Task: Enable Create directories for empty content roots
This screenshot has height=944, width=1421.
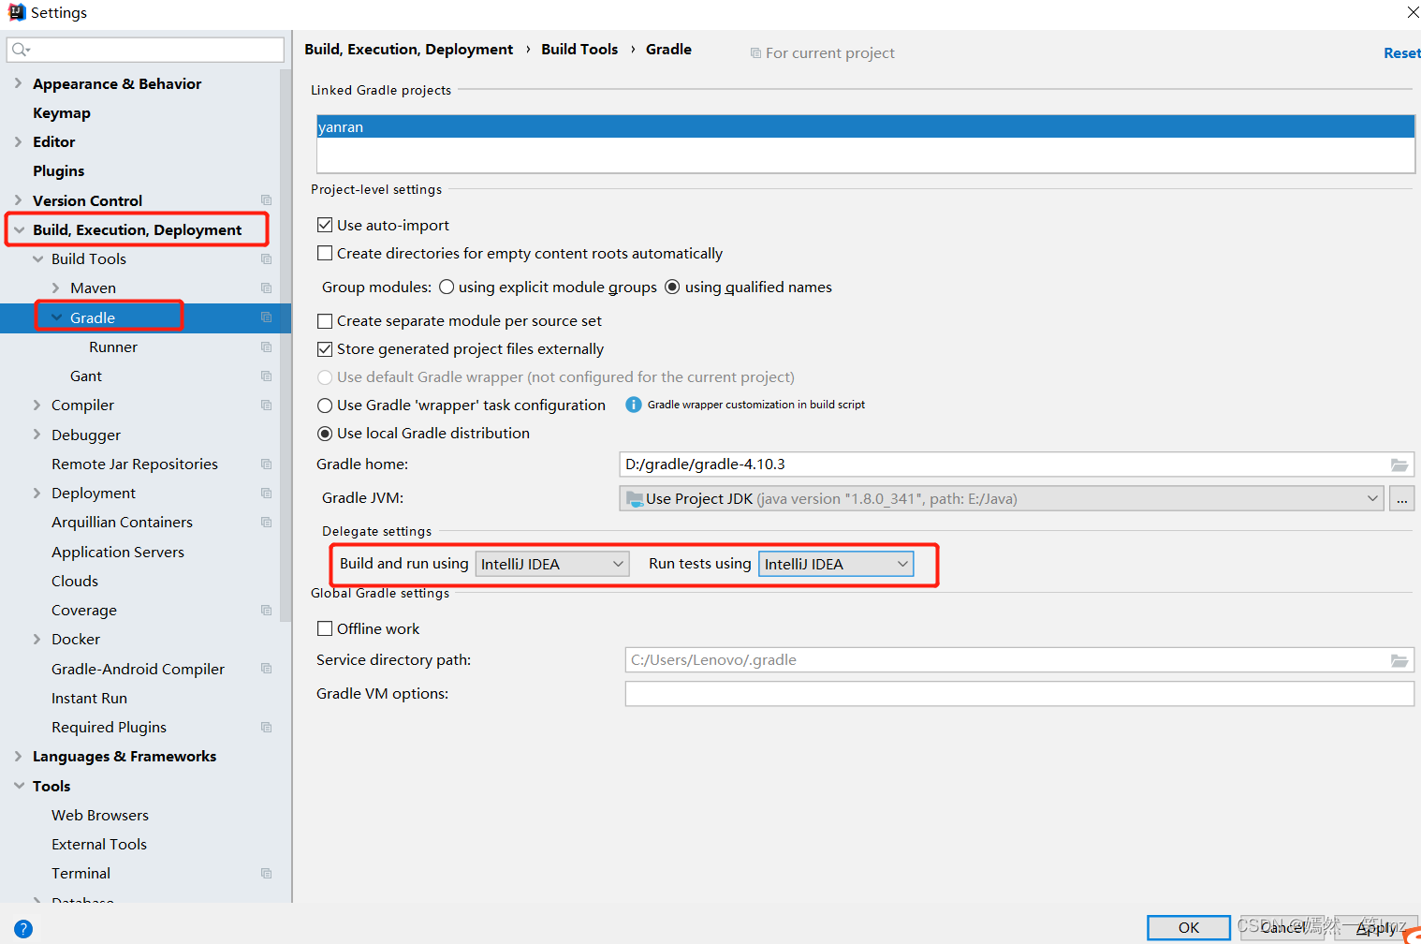Action: click(325, 253)
